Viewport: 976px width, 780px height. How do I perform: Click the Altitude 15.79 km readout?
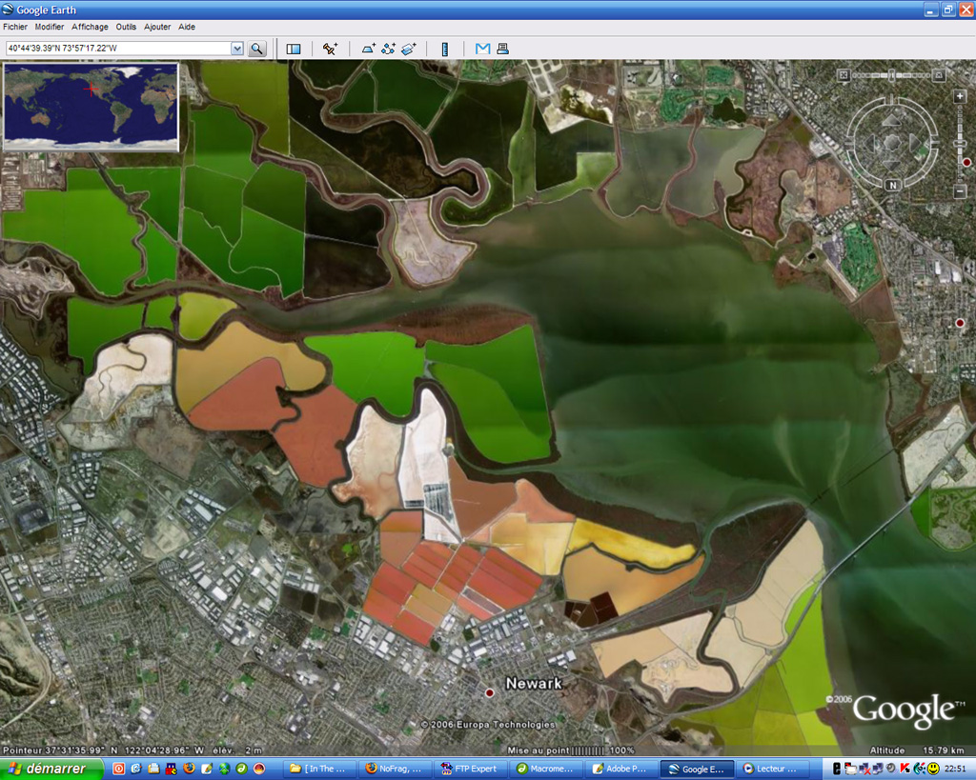(916, 750)
